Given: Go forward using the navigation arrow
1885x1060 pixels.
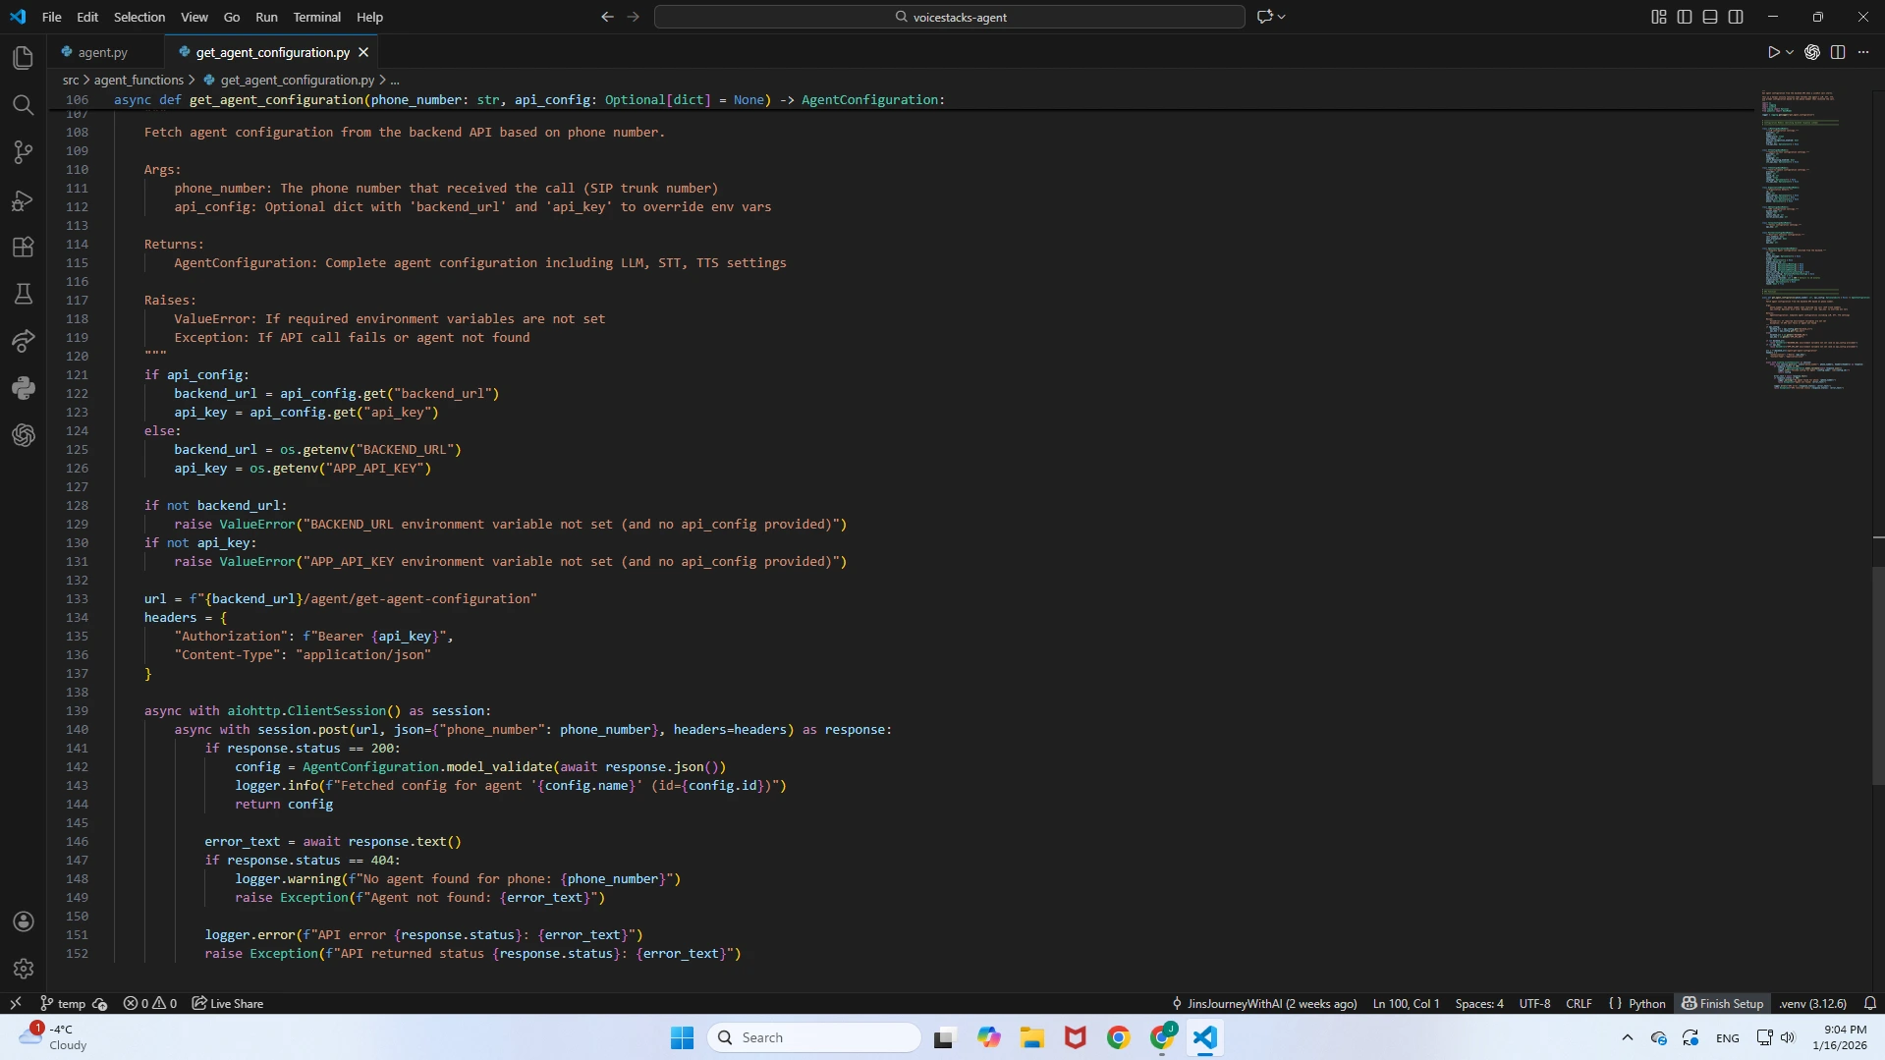Looking at the screenshot, I should point(634,17).
